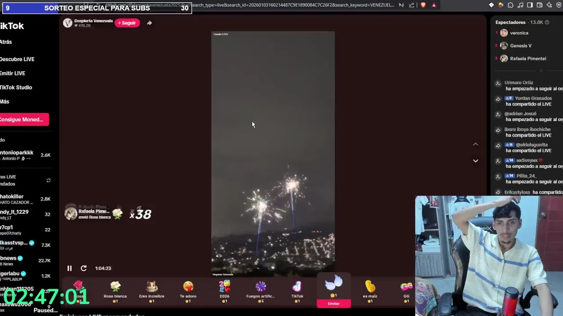Open the Más menu in sidebar

point(5,101)
